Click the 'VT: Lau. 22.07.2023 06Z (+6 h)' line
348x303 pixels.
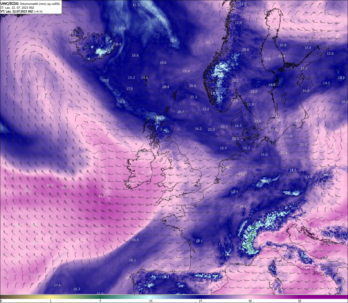pyautogui.click(x=21, y=11)
